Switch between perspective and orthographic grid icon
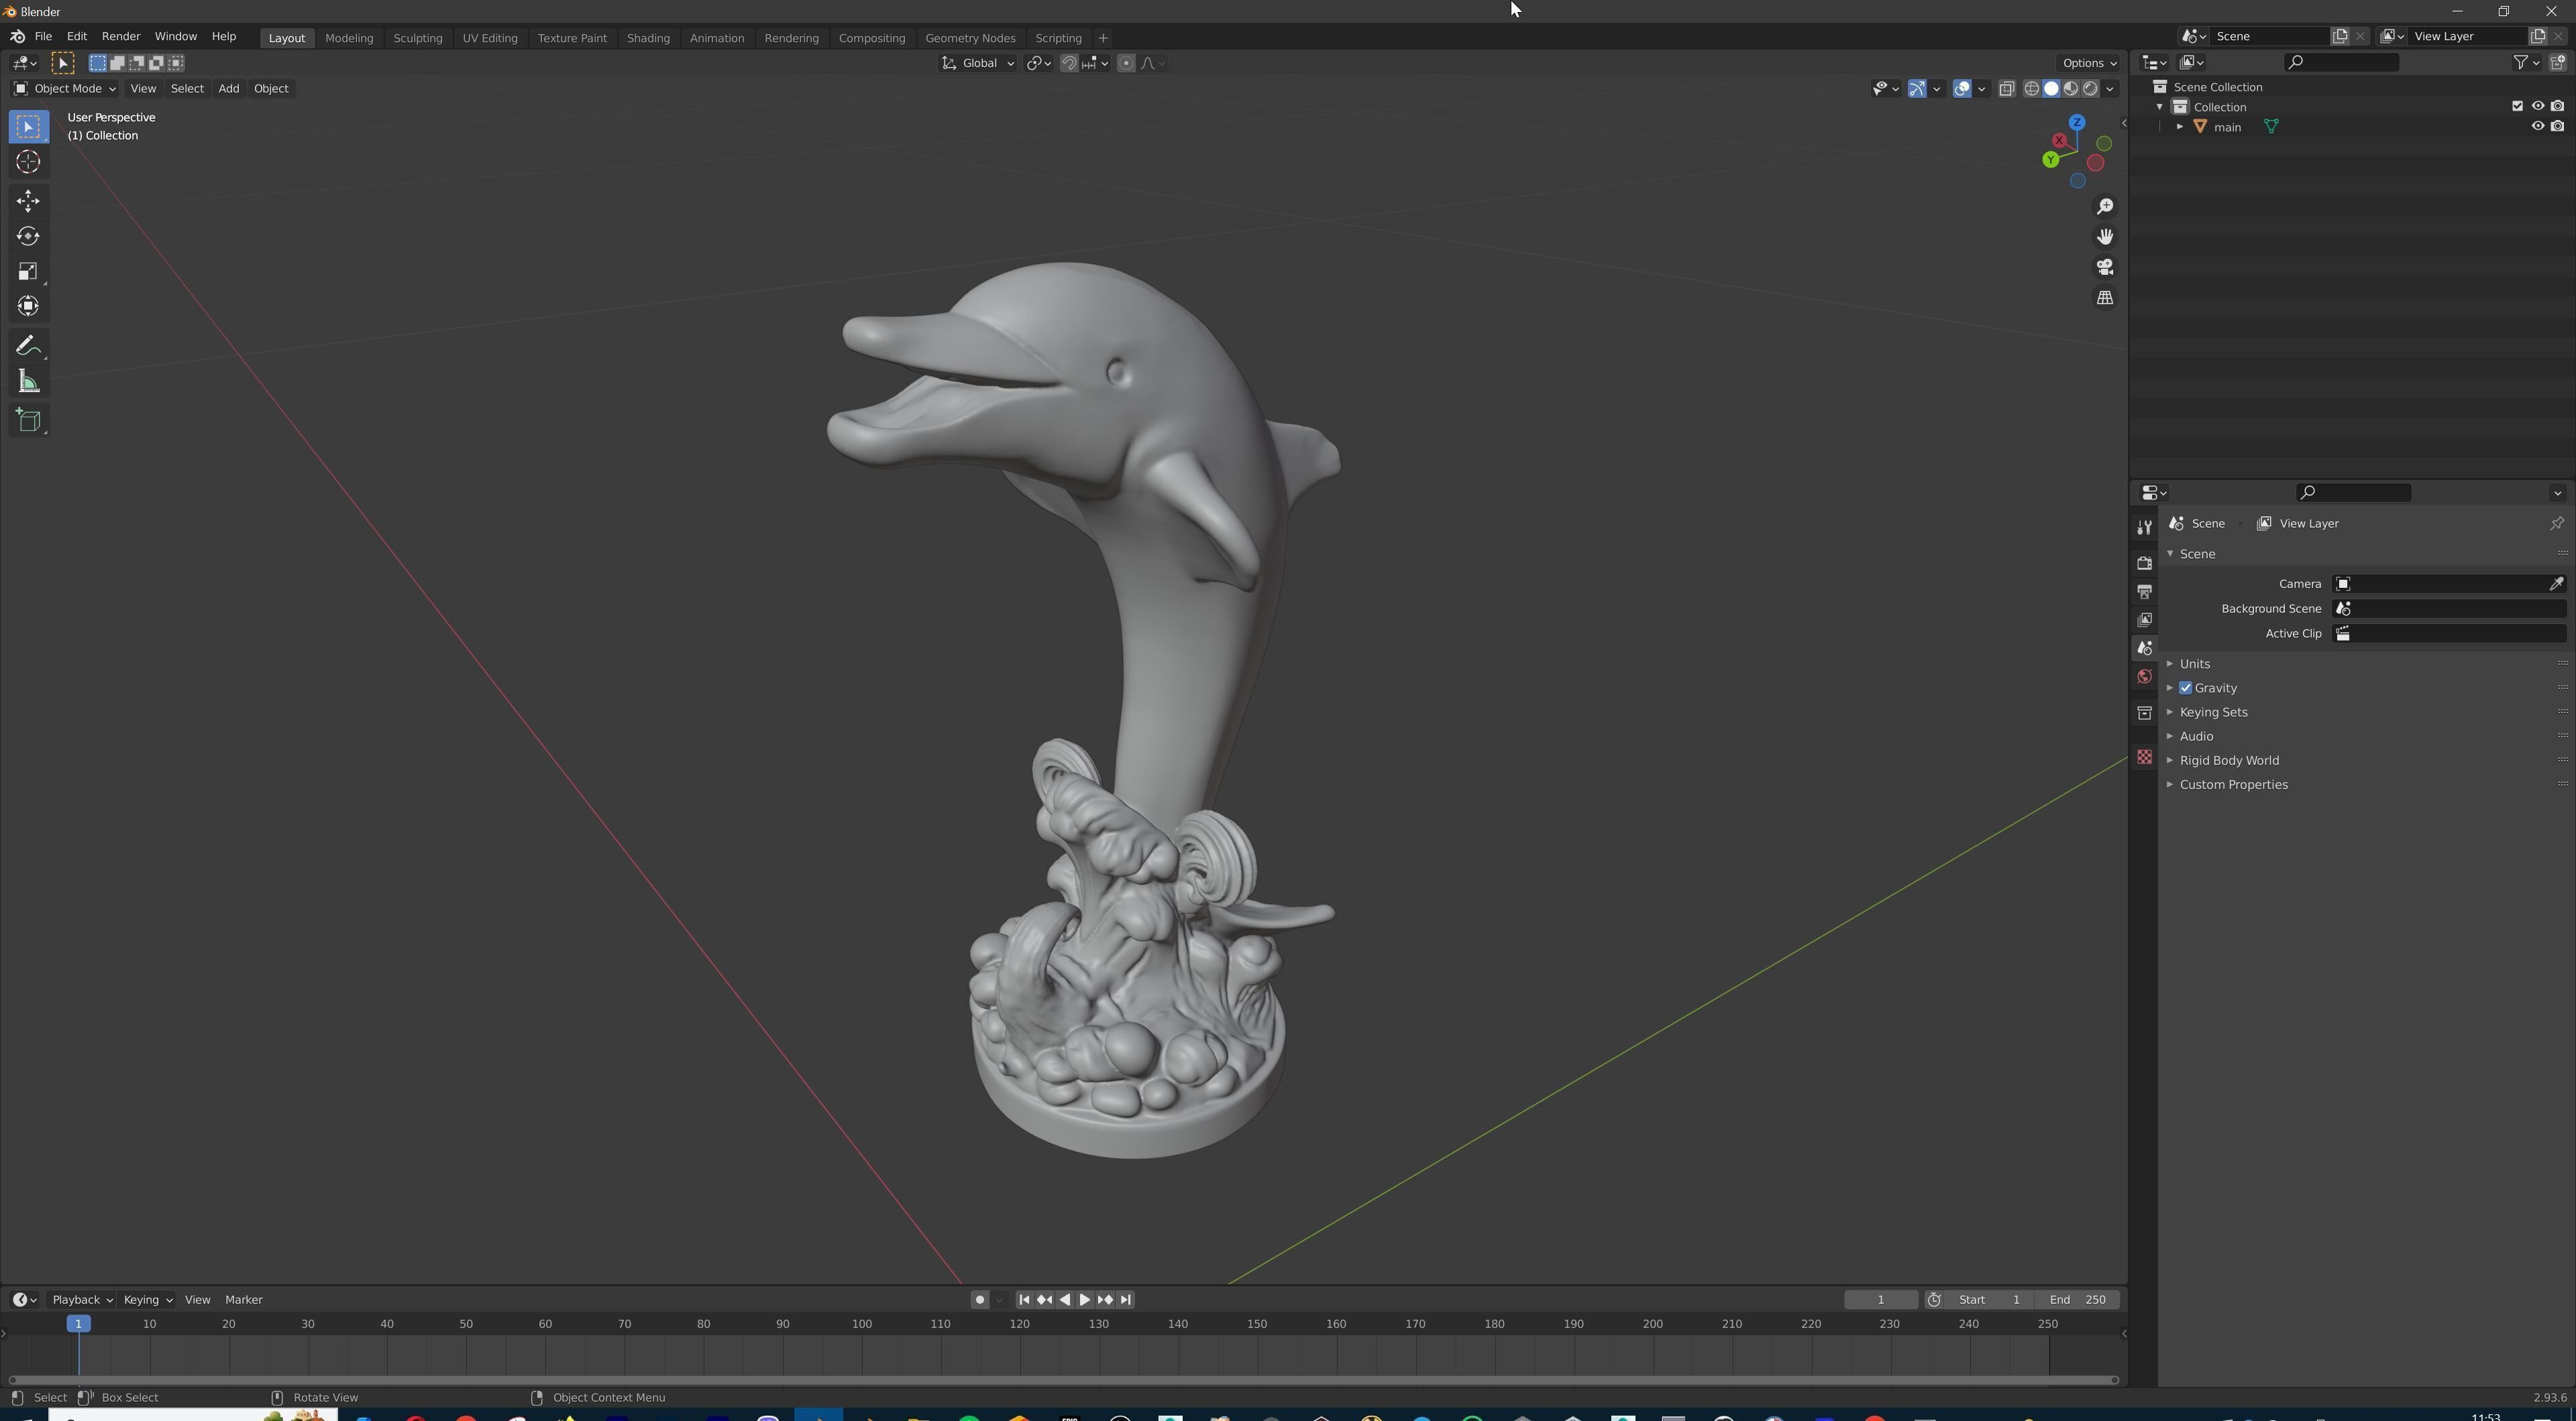This screenshot has height=1421, width=2576. 2105,298
